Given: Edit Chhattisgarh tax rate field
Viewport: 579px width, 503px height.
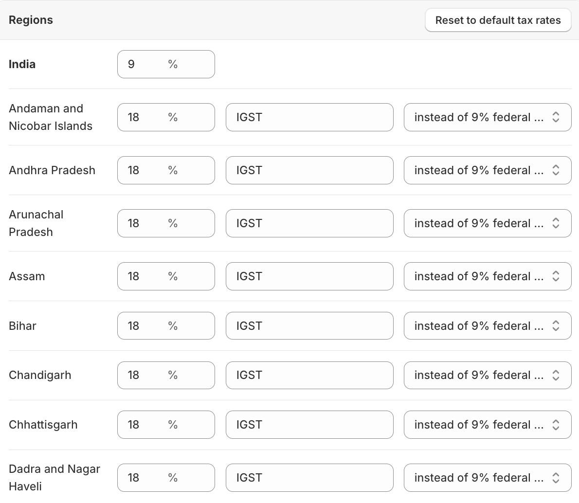Looking at the screenshot, I should point(166,425).
